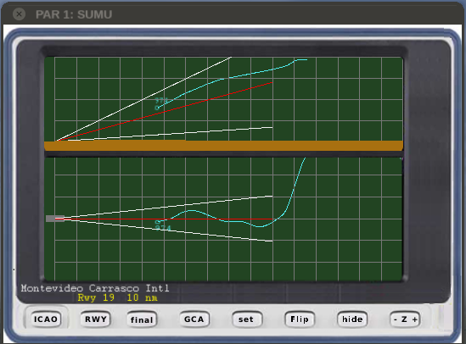Image resolution: width=466 pixels, height=344 pixels.
Task: Select aircraft blip in elevation glideslope view
Action: coord(157,108)
